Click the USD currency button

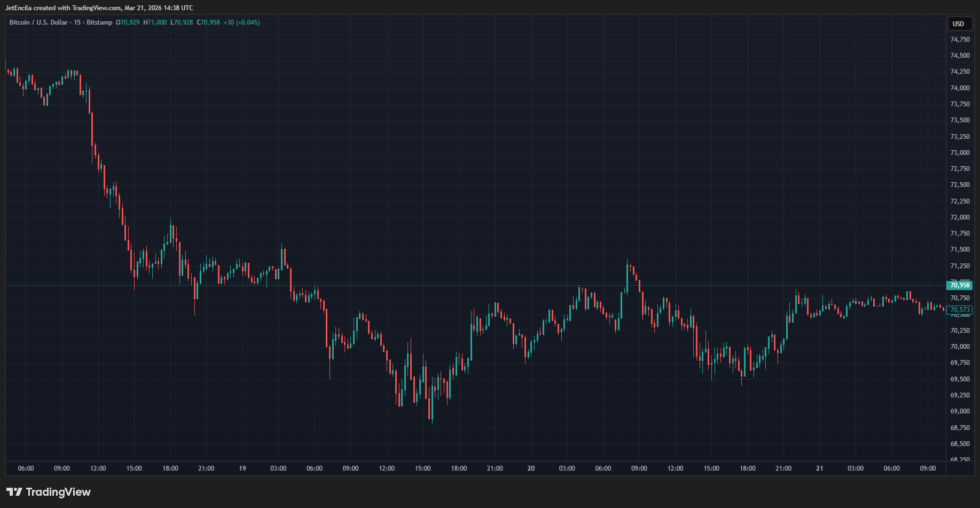pyautogui.click(x=959, y=24)
